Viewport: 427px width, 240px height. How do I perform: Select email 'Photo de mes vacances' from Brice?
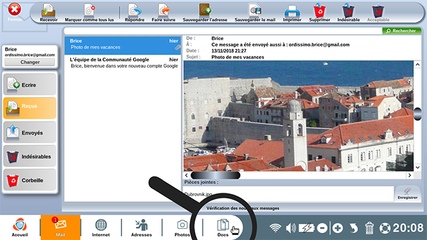123,45
